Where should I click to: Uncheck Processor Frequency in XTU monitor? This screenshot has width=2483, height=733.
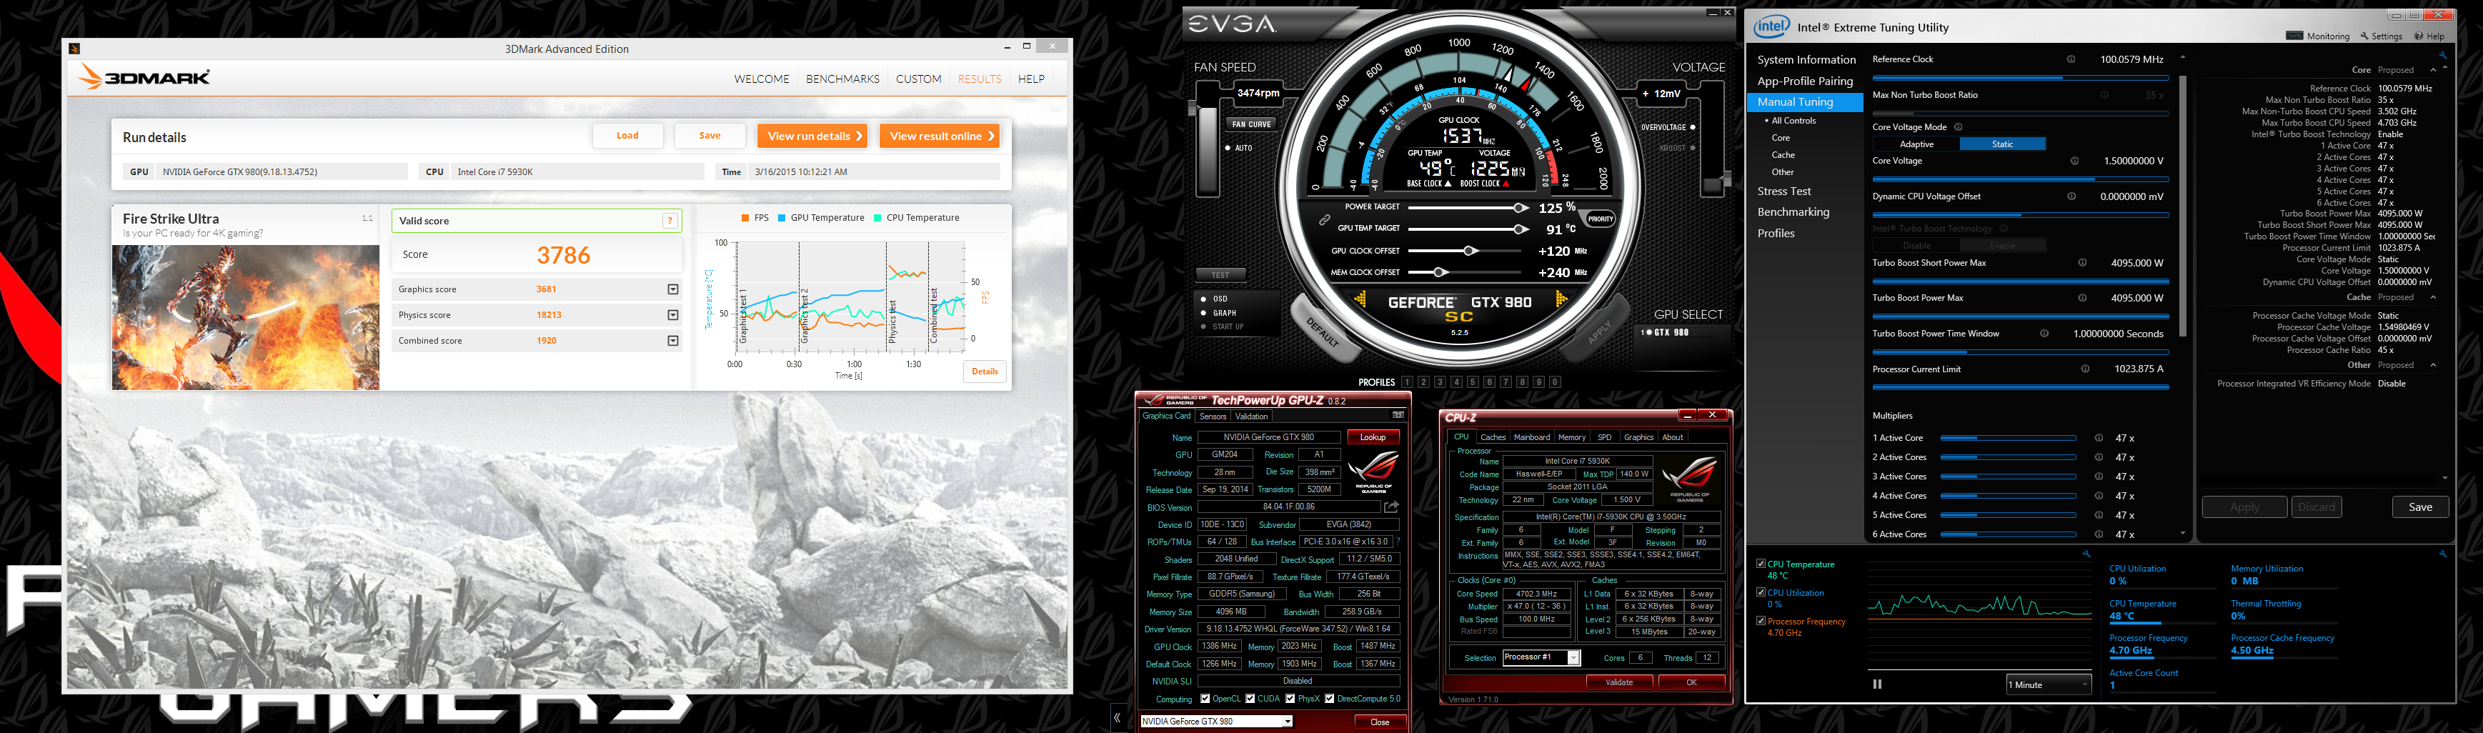1761,620
